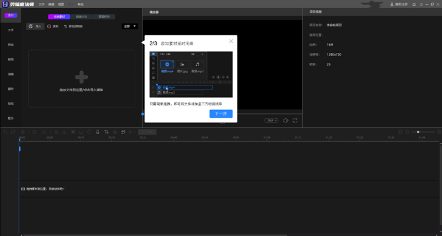Open fullscreen preview in the player
The width and height of the screenshot is (442, 236).
[x=295, y=121]
